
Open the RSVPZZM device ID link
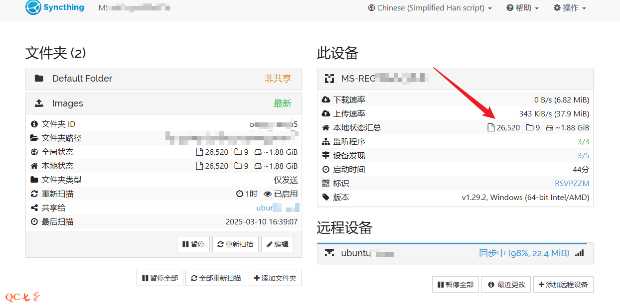[572, 184]
